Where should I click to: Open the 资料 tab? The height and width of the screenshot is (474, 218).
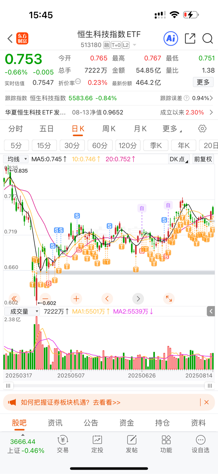[198, 423]
